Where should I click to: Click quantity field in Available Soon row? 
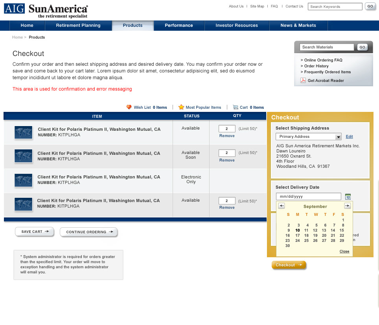click(227, 153)
